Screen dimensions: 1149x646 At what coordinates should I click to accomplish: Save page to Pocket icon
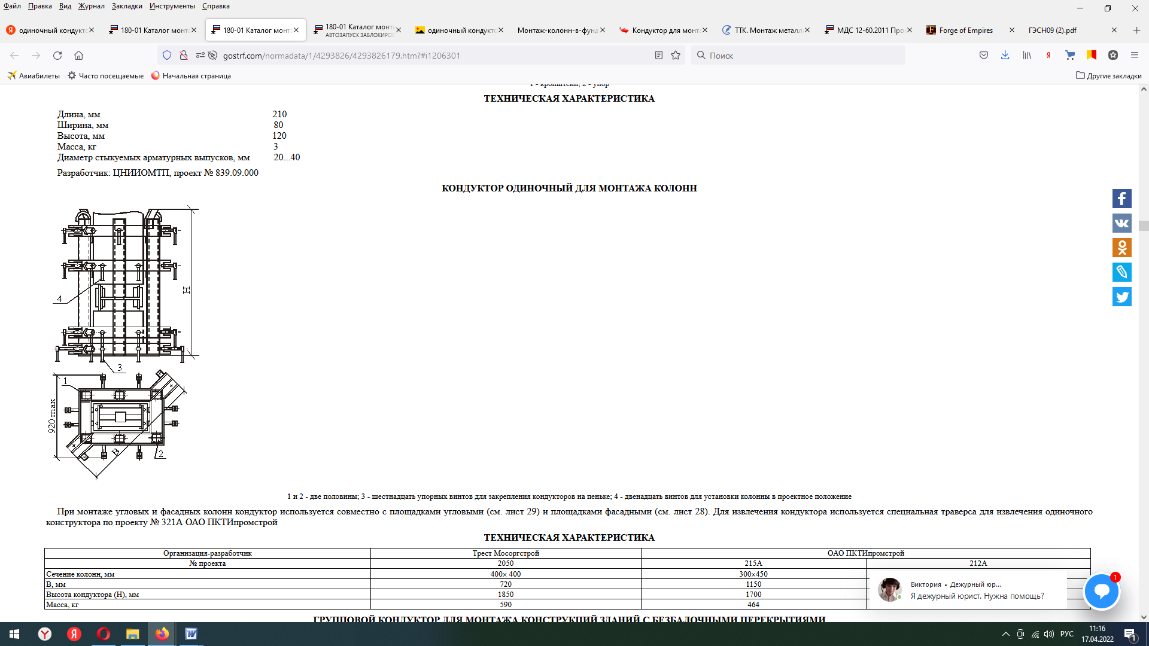point(984,56)
